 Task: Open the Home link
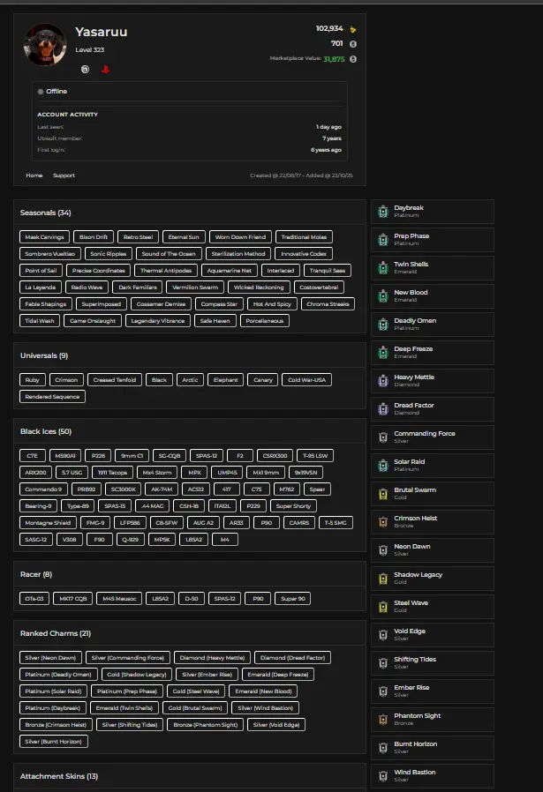34,176
